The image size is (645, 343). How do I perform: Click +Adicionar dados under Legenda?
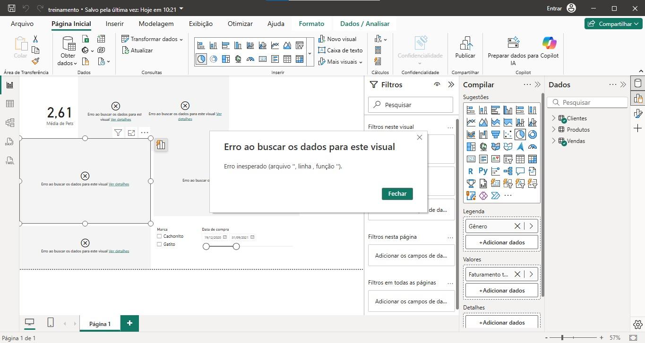[x=502, y=243]
